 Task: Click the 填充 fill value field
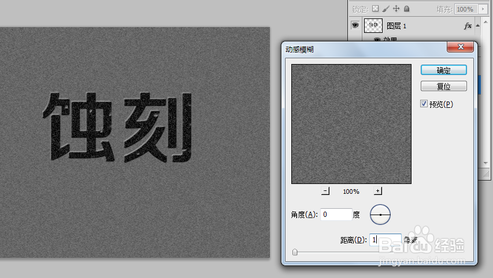click(466, 9)
